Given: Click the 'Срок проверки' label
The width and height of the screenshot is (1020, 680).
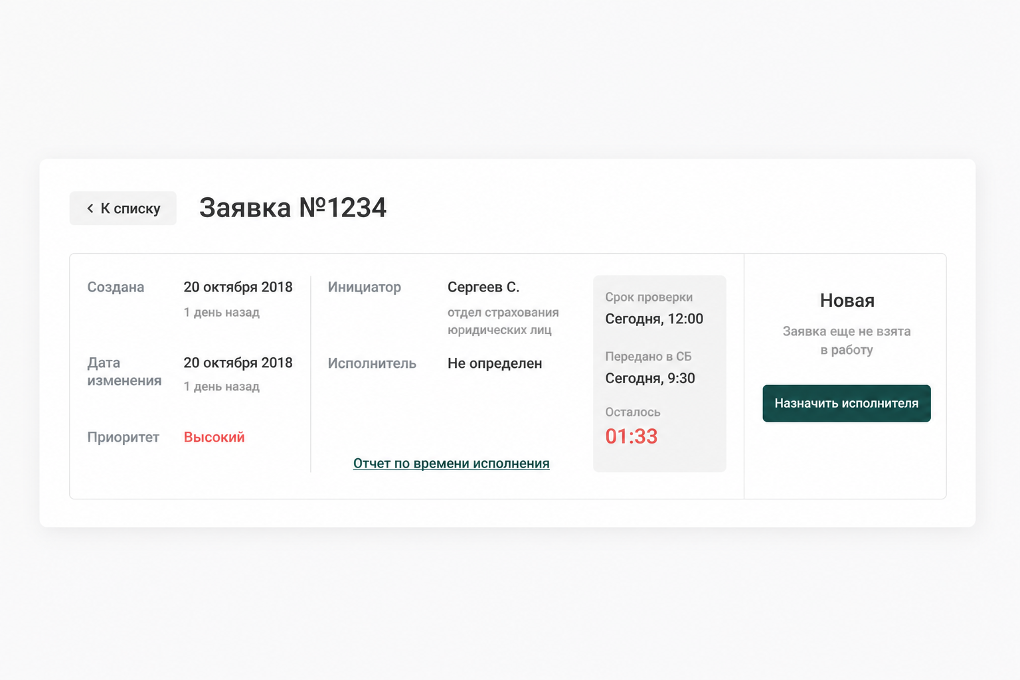Looking at the screenshot, I should pos(649,297).
